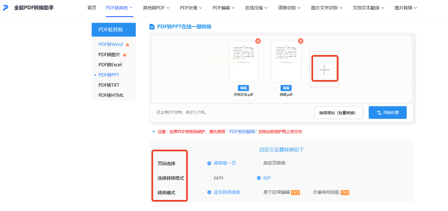The height and width of the screenshot is (211, 448).
Task: Click the plus icon to add a file
Action: pos(324,70)
